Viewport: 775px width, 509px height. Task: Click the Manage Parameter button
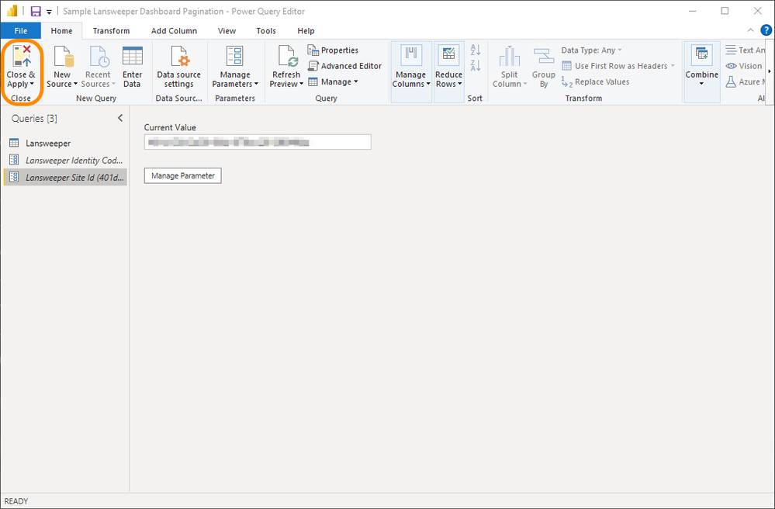pyautogui.click(x=182, y=175)
